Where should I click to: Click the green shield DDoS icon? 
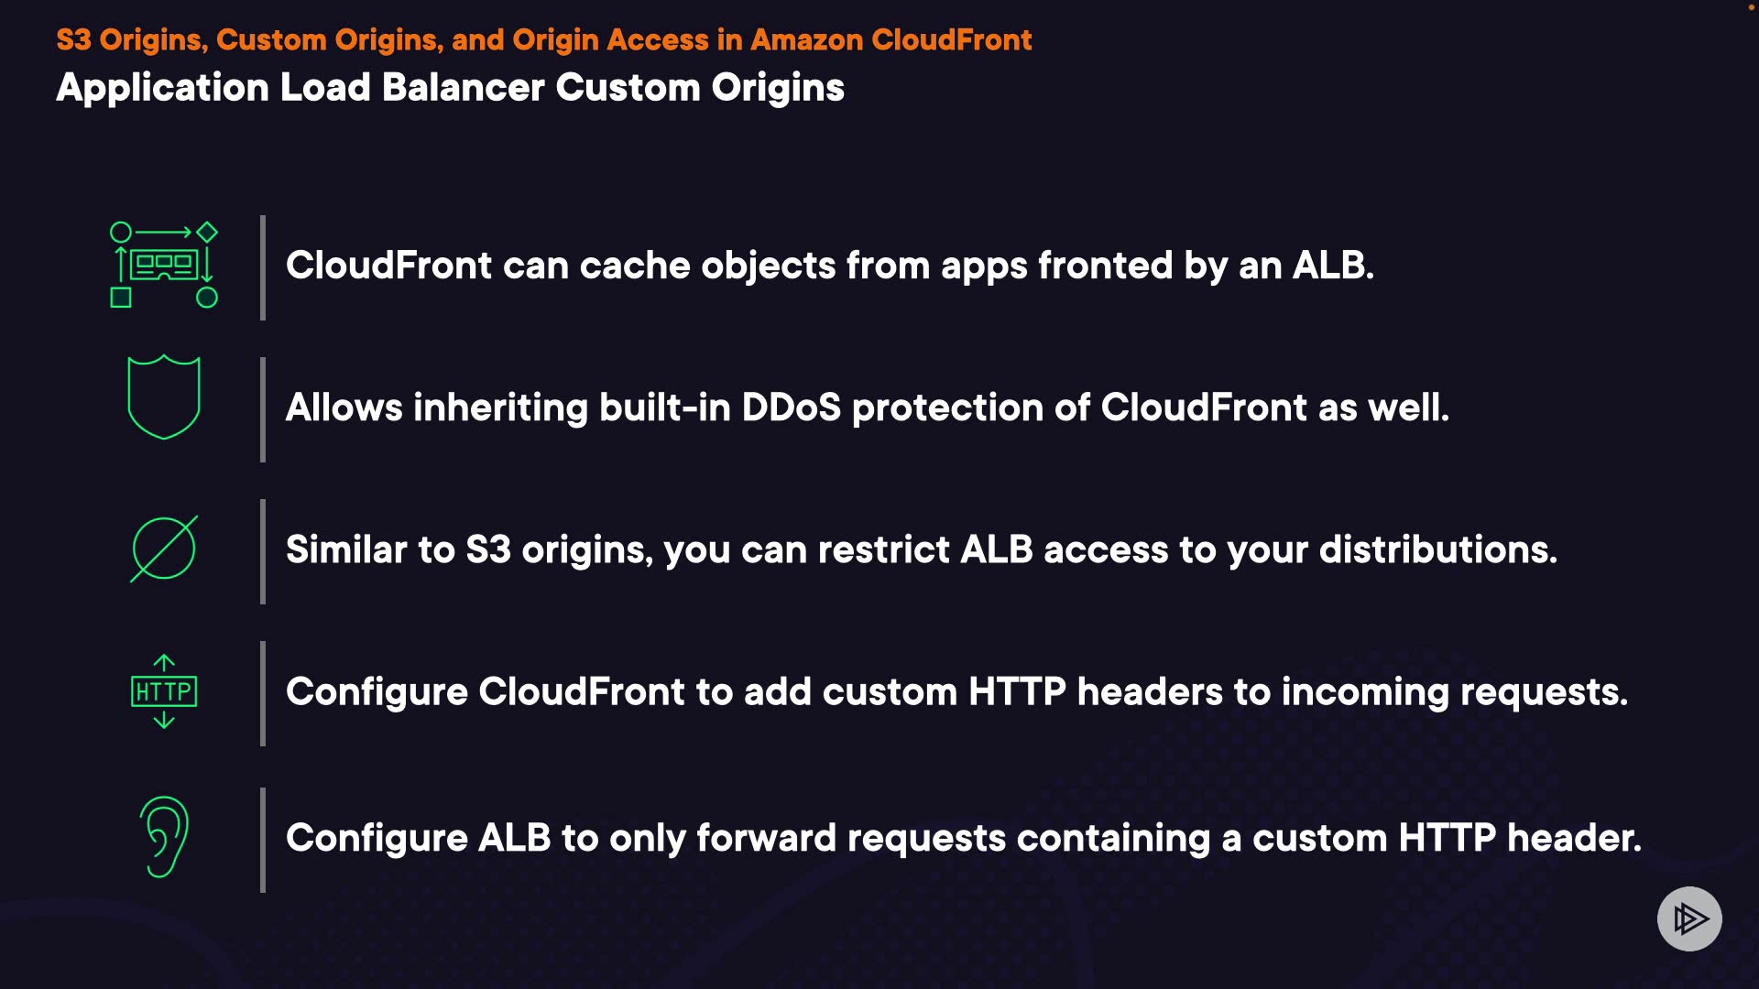click(x=163, y=397)
